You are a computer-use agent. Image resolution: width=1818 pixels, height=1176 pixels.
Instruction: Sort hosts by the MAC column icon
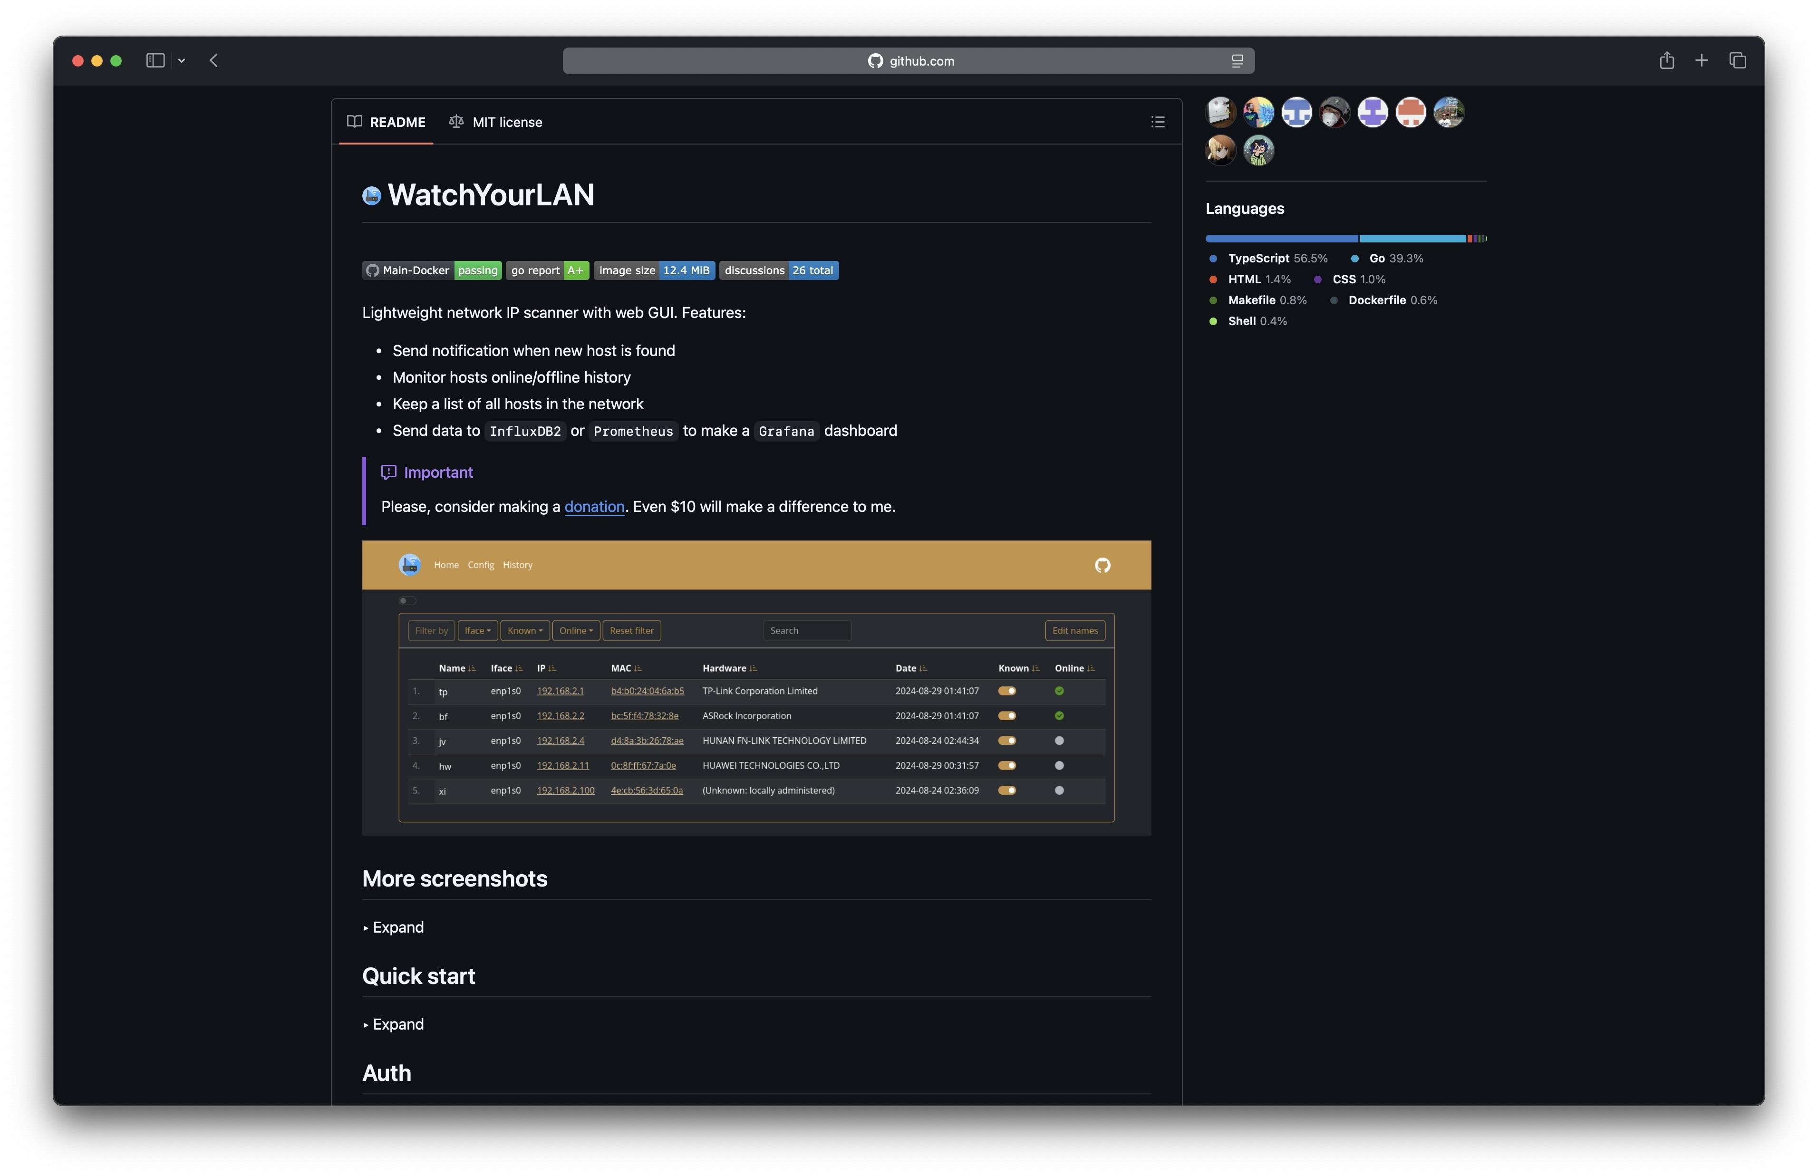(x=638, y=669)
